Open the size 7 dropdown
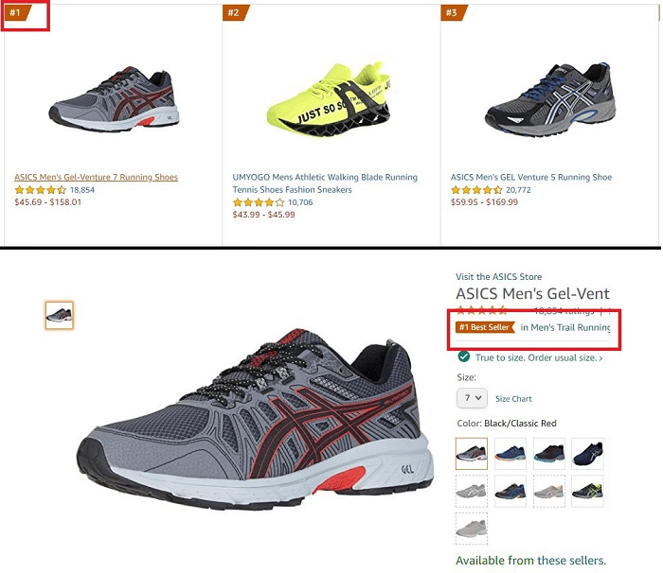 (x=472, y=398)
